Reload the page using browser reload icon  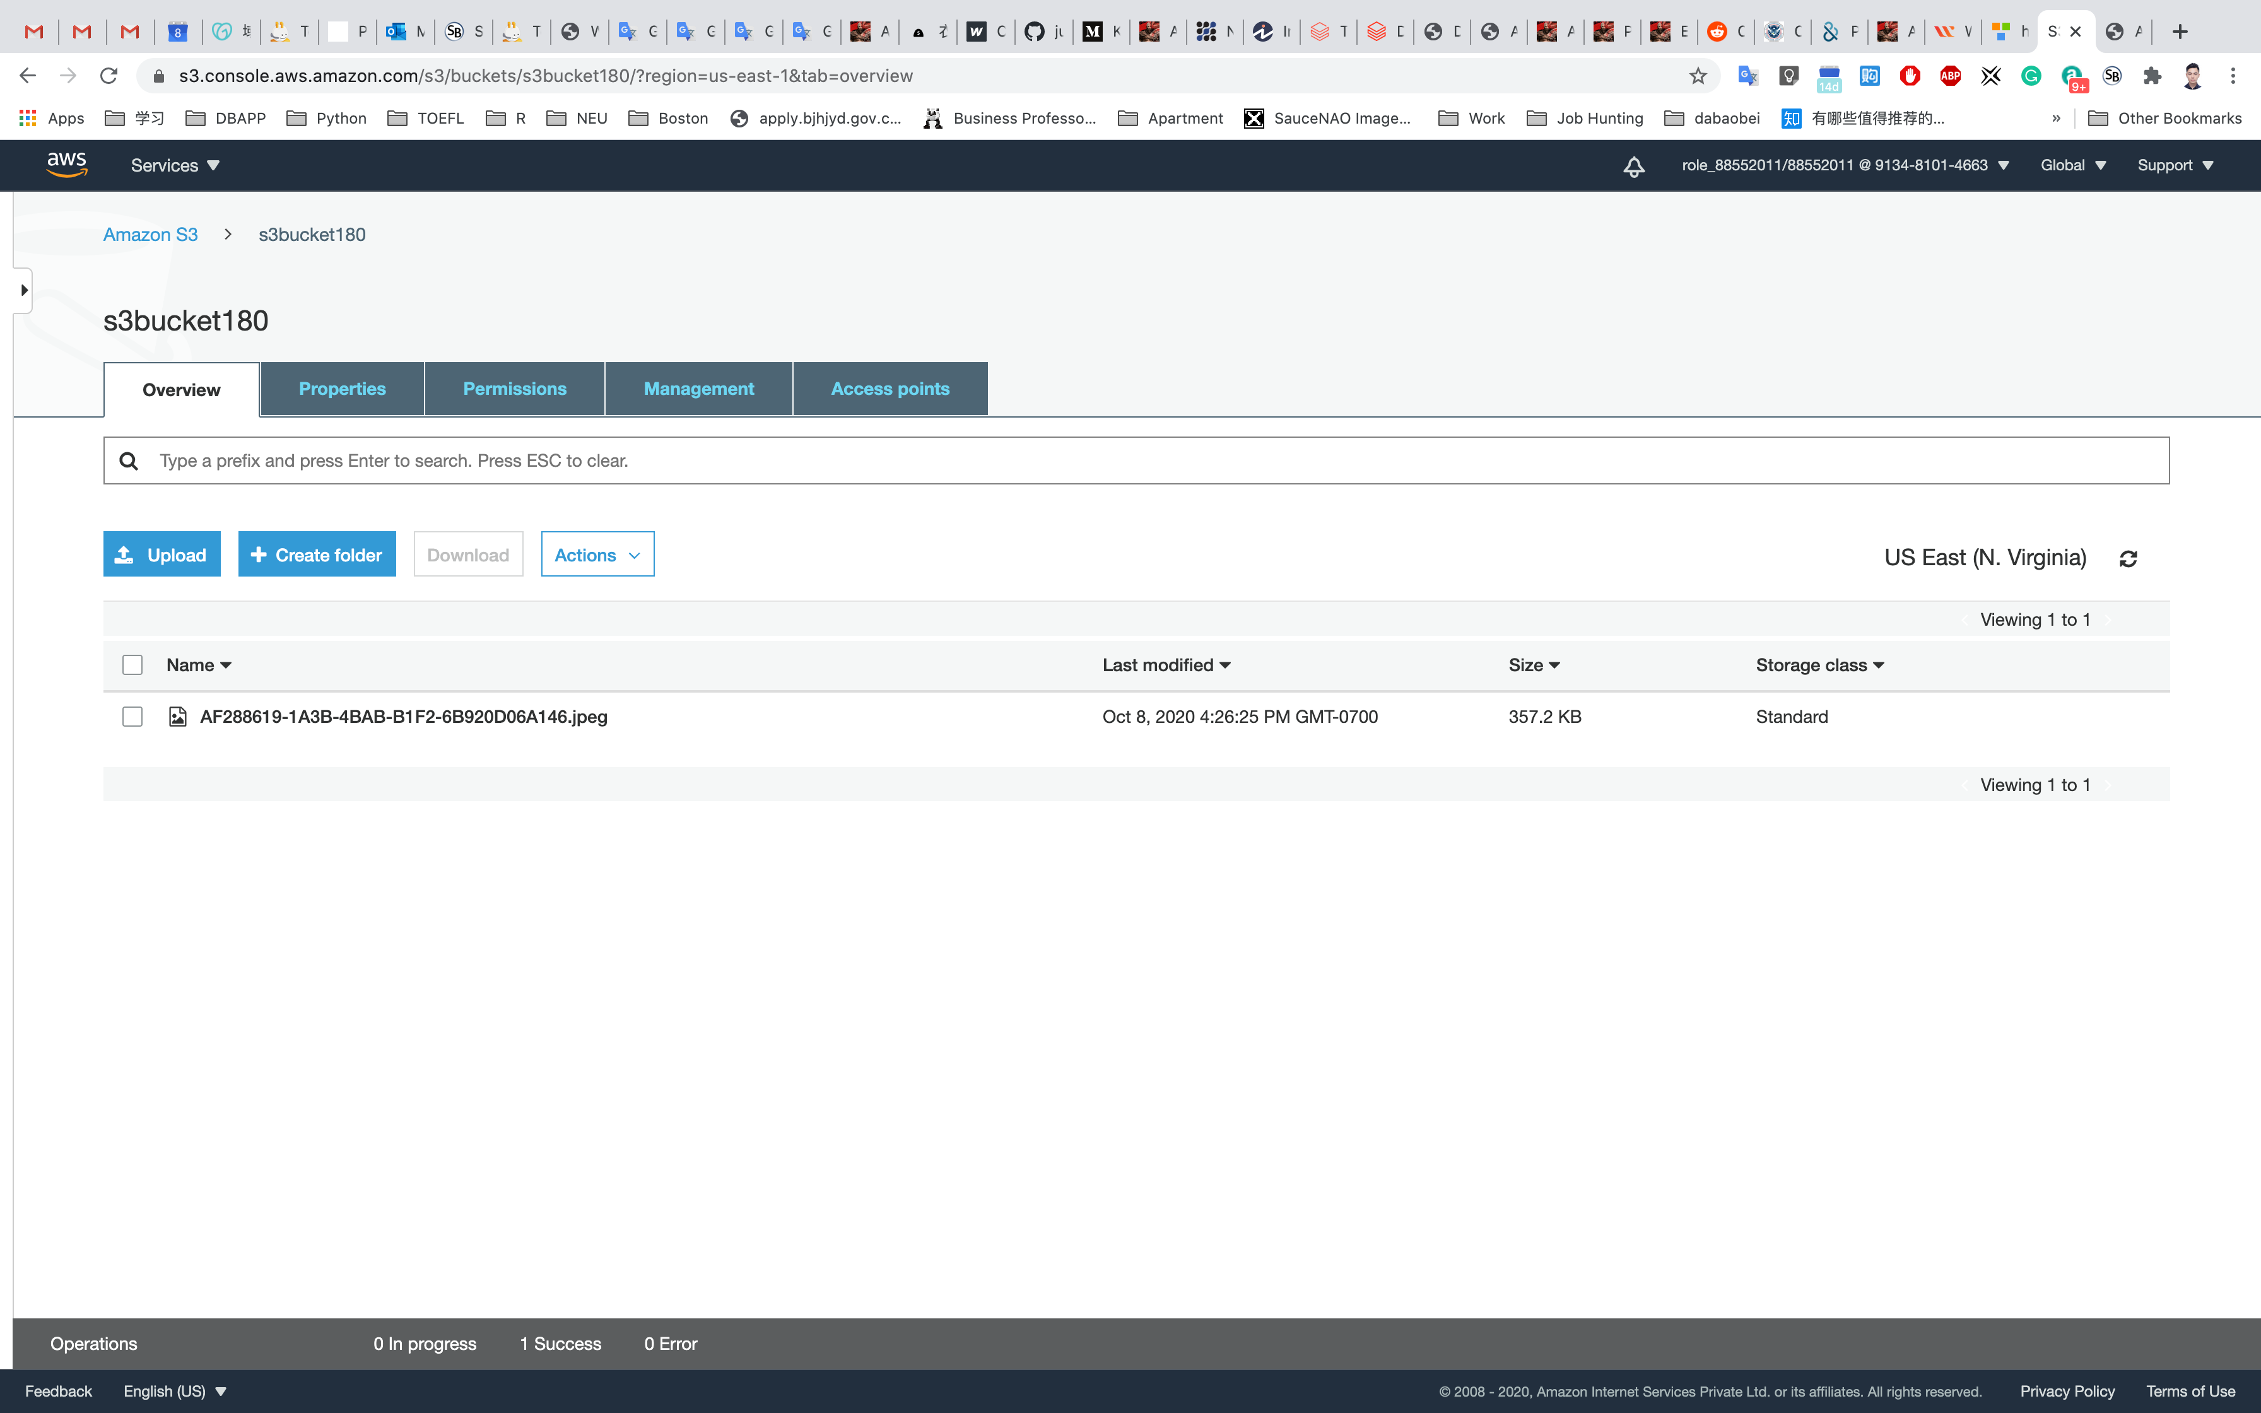click(109, 76)
